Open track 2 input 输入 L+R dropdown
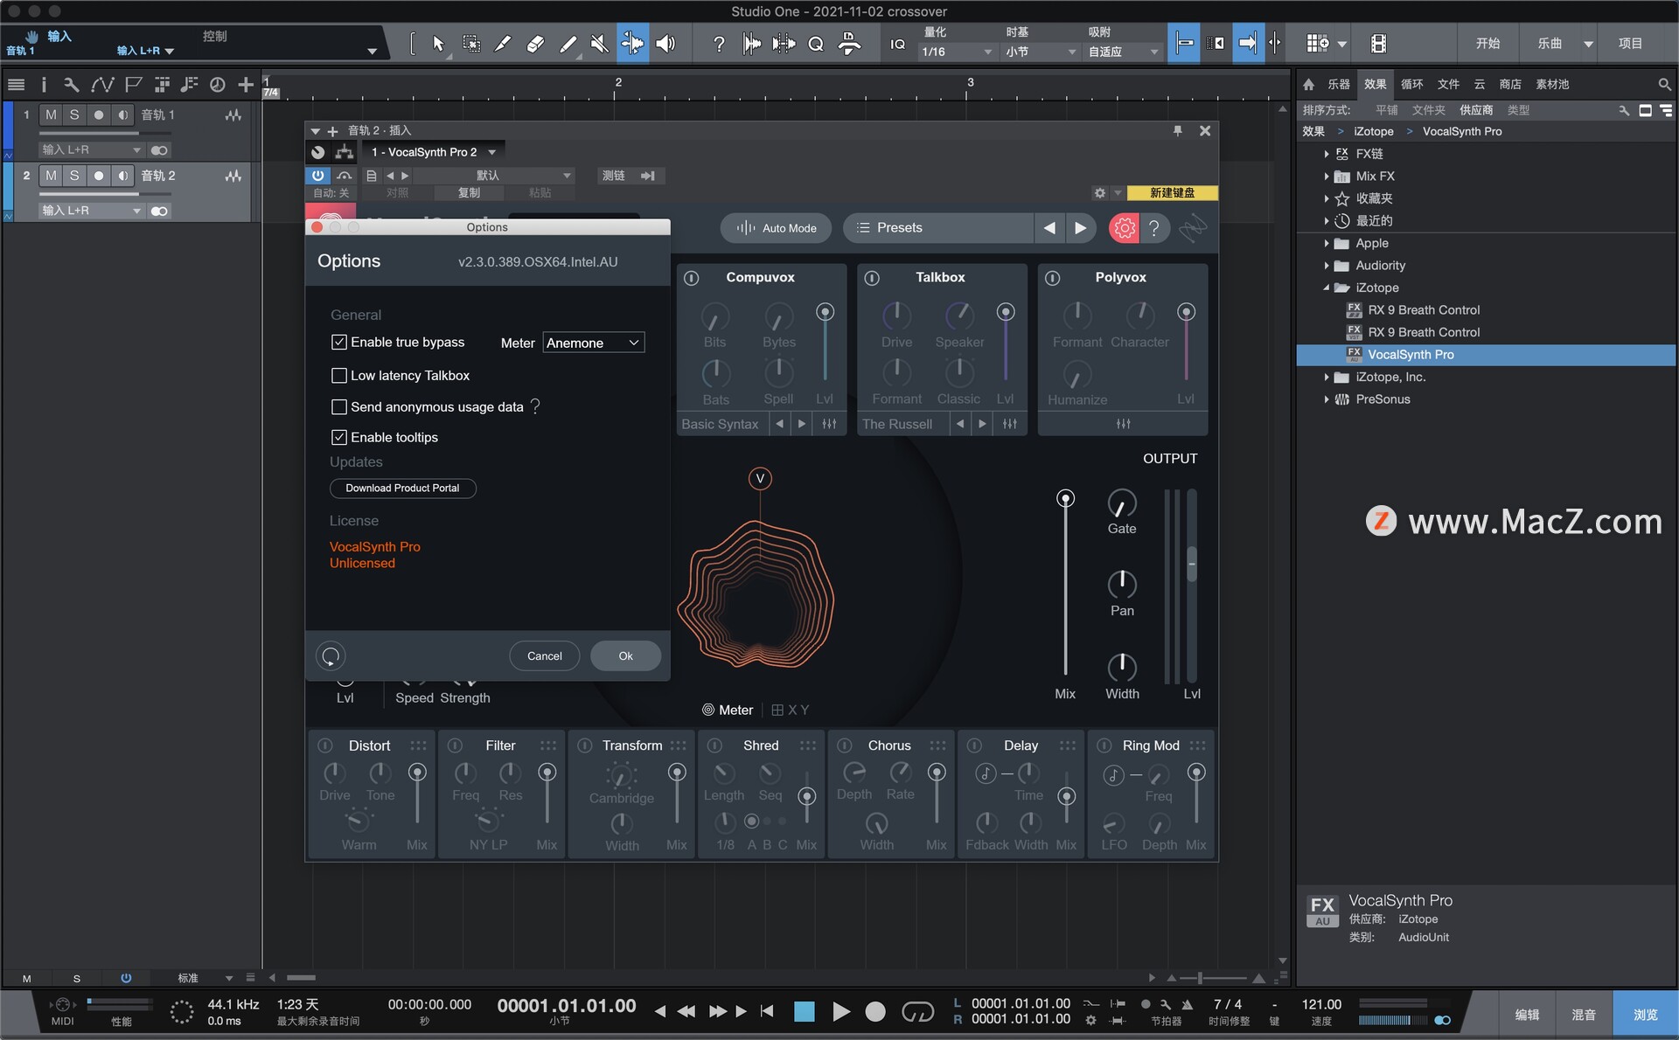 click(91, 211)
